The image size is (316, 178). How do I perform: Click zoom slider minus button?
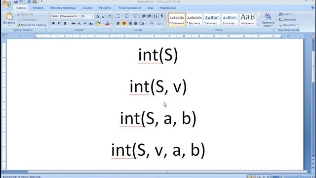tap(283, 177)
